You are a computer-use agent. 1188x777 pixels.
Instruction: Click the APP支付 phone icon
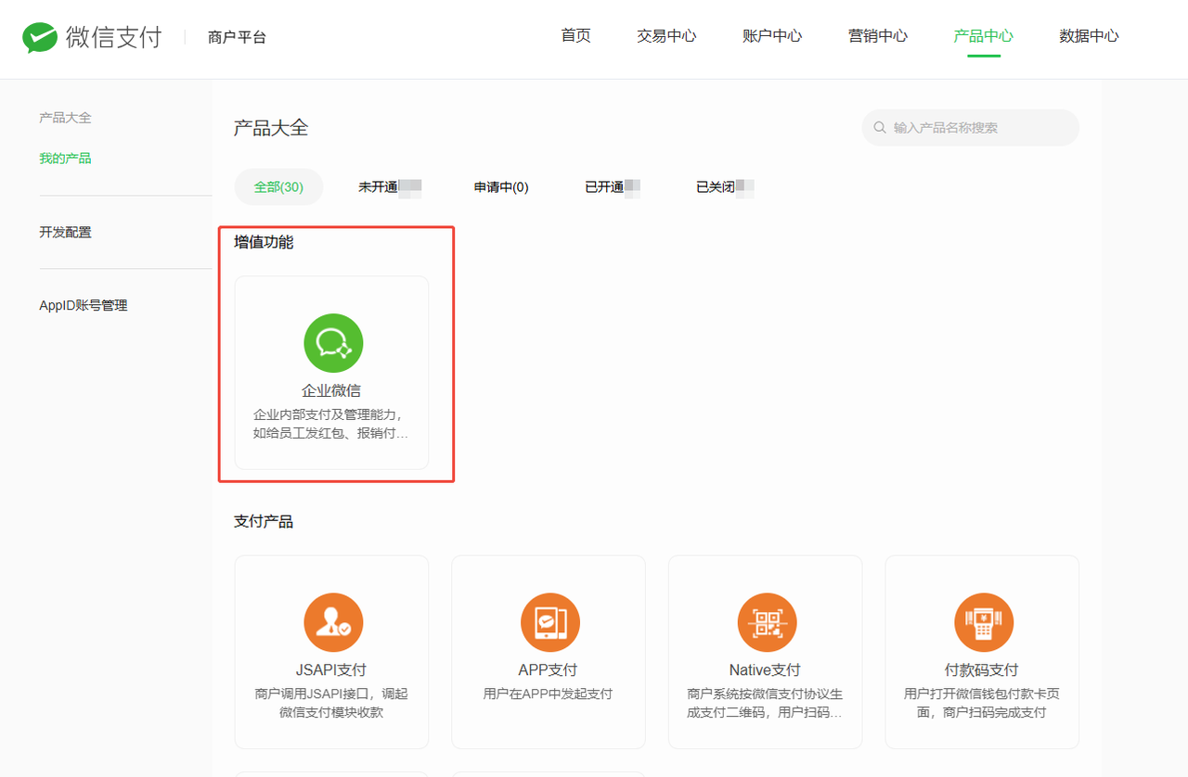coord(549,622)
